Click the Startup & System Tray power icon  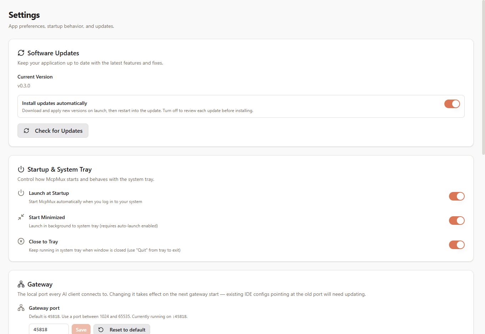pyautogui.click(x=21, y=169)
